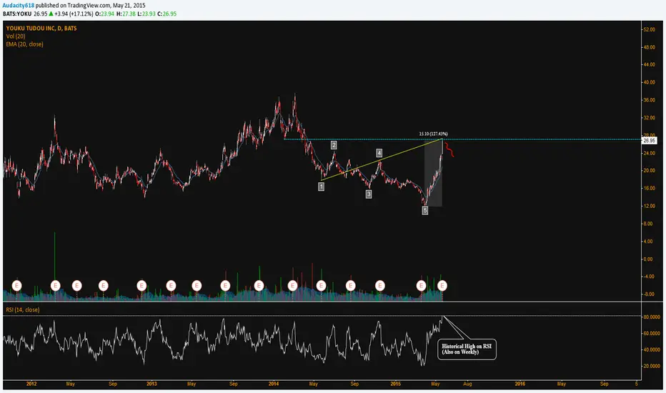Click the earnings E marker at the tall green volume spike
Screen dimensions: 666x393
[55, 286]
